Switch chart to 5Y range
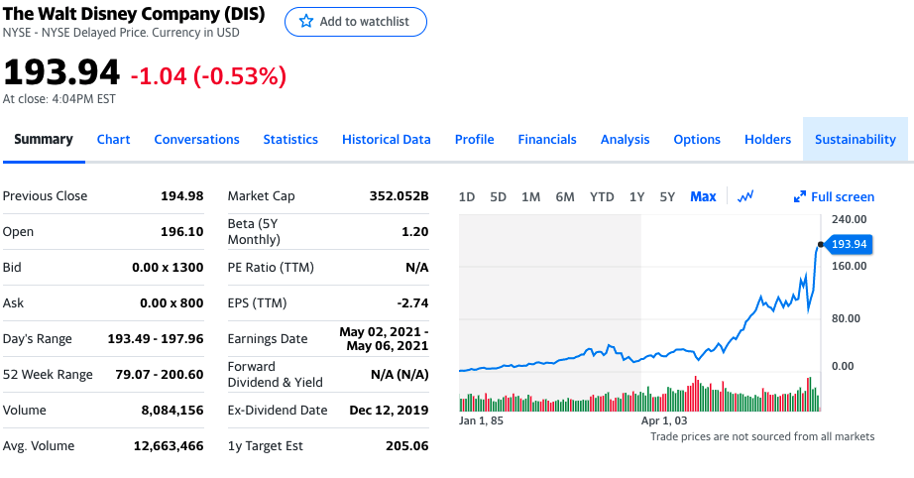Image resolution: width=914 pixels, height=478 pixels. pyautogui.click(x=667, y=197)
